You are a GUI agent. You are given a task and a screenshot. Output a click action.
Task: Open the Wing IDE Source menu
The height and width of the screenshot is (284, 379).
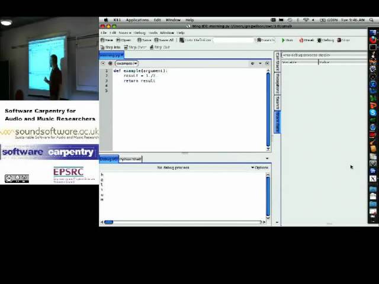tap(125, 33)
